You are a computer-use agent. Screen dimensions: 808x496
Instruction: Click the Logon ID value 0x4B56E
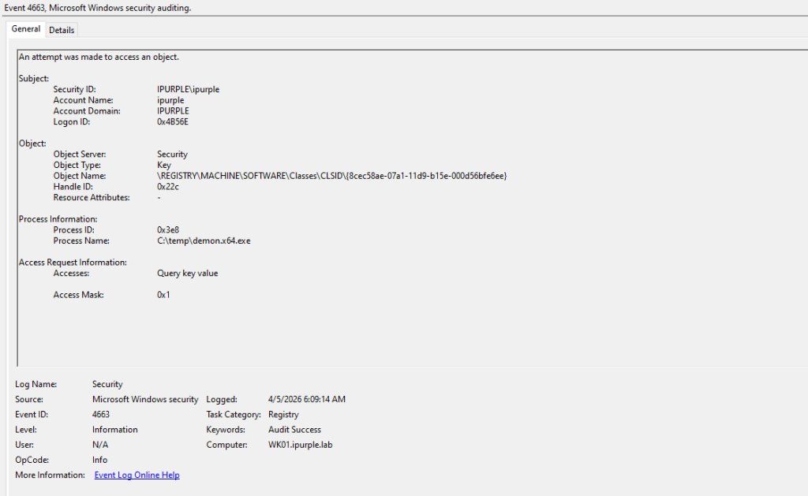click(x=173, y=121)
